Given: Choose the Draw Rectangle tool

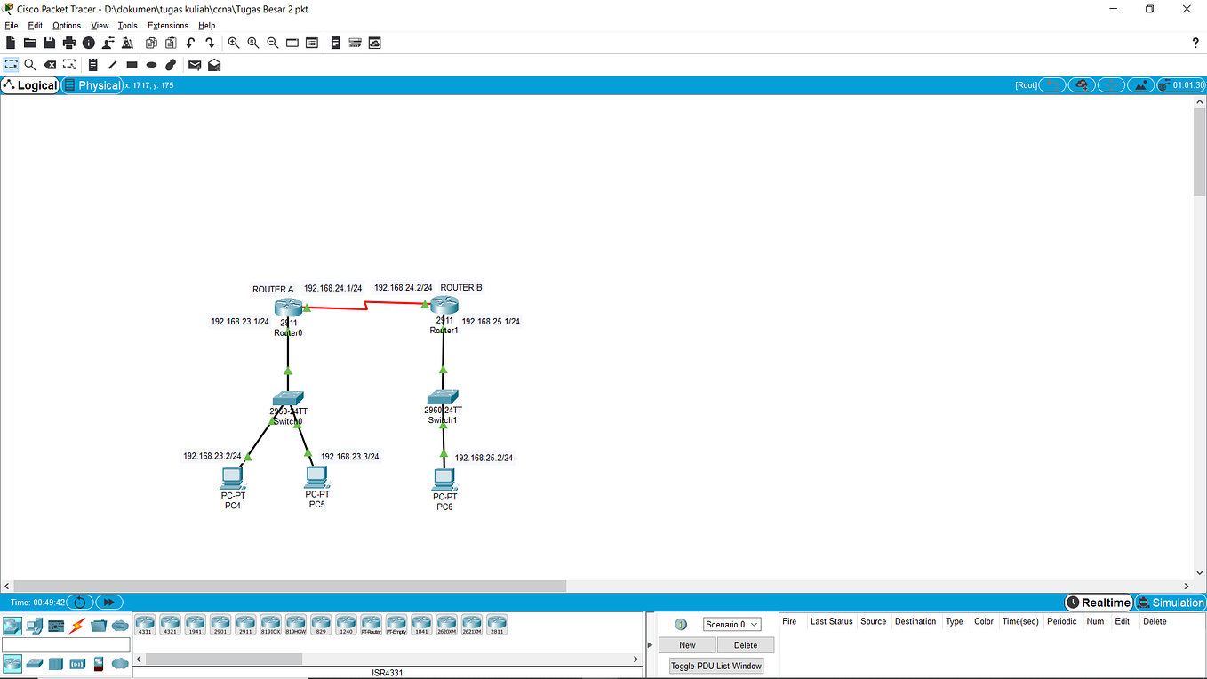Looking at the screenshot, I should click(132, 65).
